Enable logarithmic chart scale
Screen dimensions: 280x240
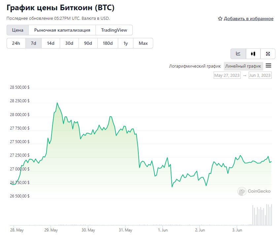195,66
